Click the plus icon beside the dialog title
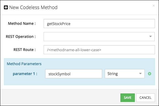 tap(6, 7)
